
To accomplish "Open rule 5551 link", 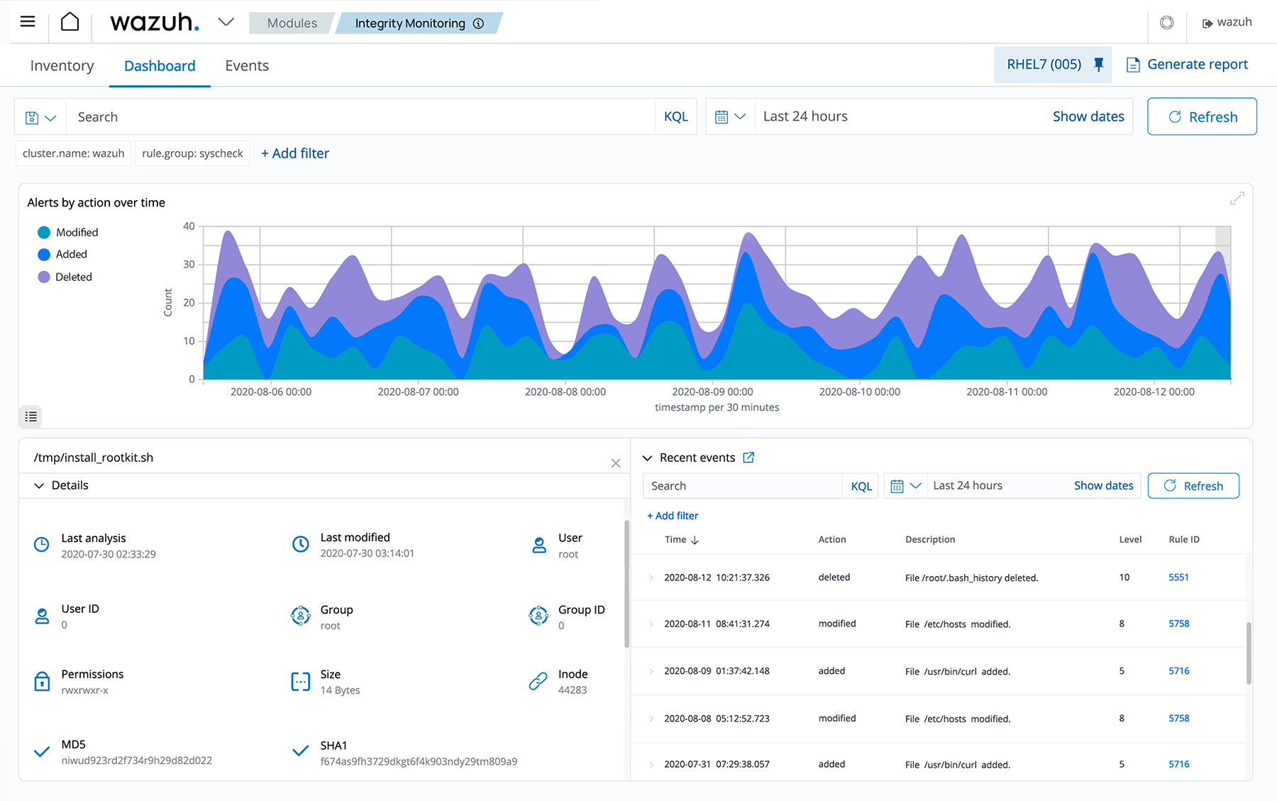I will [x=1178, y=578].
